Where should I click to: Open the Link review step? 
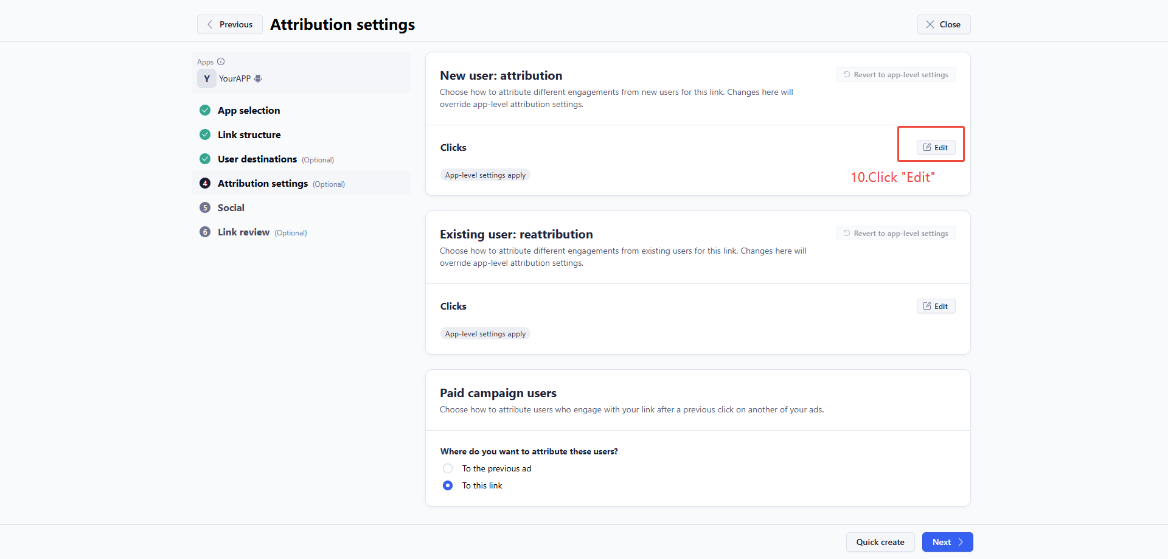click(243, 232)
